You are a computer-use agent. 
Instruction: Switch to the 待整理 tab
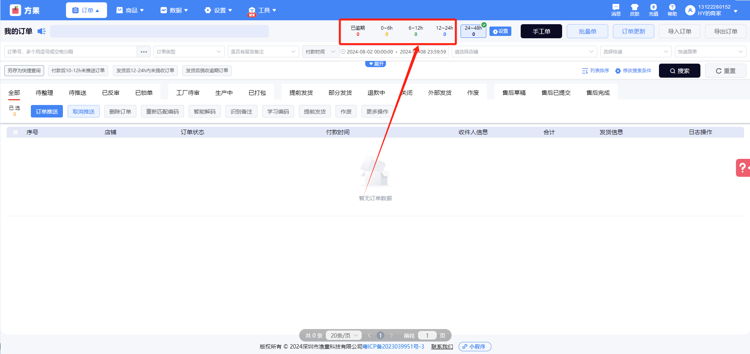(x=44, y=93)
